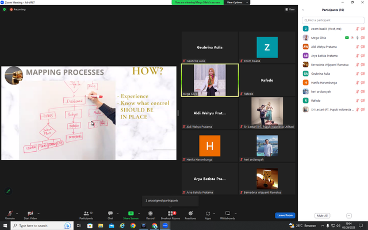The height and width of the screenshot is (230, 368).
Task: Open the Windows notification center icon
Action: pyautogui.click(x=361, y=225)
